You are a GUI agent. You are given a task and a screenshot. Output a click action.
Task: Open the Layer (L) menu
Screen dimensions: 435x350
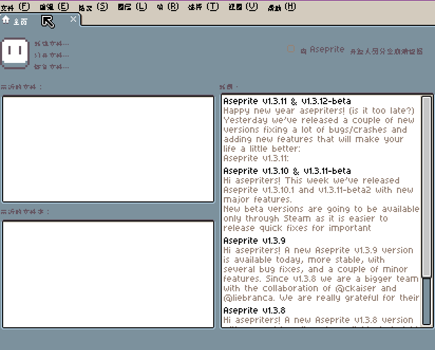click(x=133, y=6)
